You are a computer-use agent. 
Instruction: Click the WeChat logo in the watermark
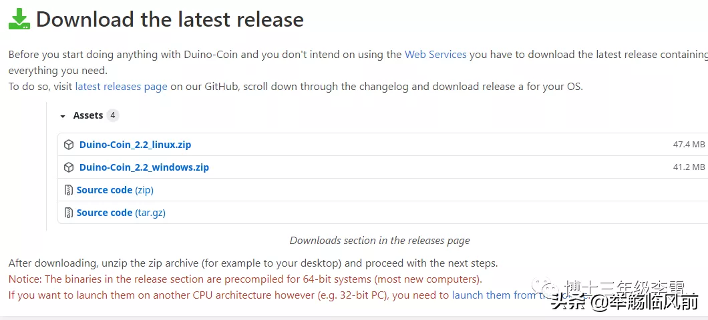[546, 287]
